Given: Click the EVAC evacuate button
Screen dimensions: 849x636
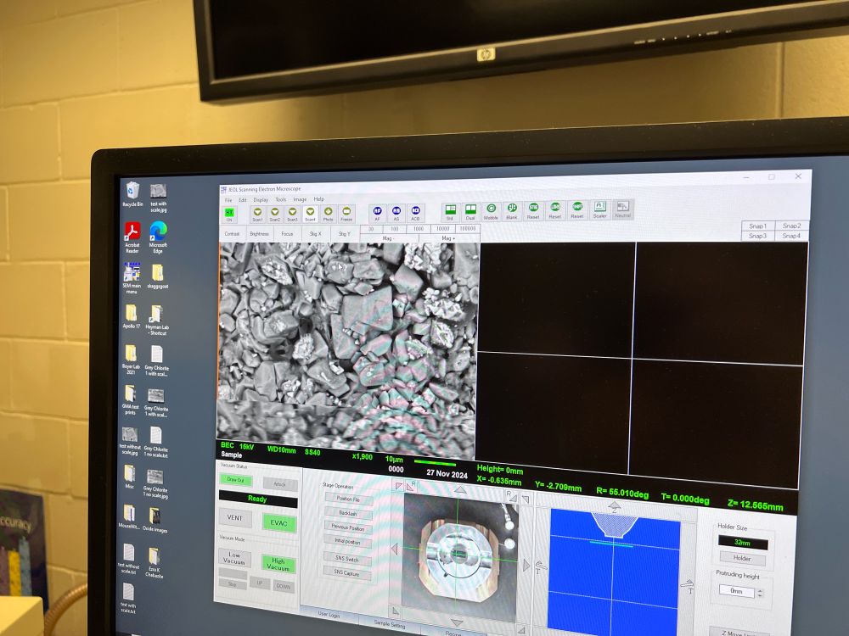Looking at the screenshot, I should click(278, 523).
